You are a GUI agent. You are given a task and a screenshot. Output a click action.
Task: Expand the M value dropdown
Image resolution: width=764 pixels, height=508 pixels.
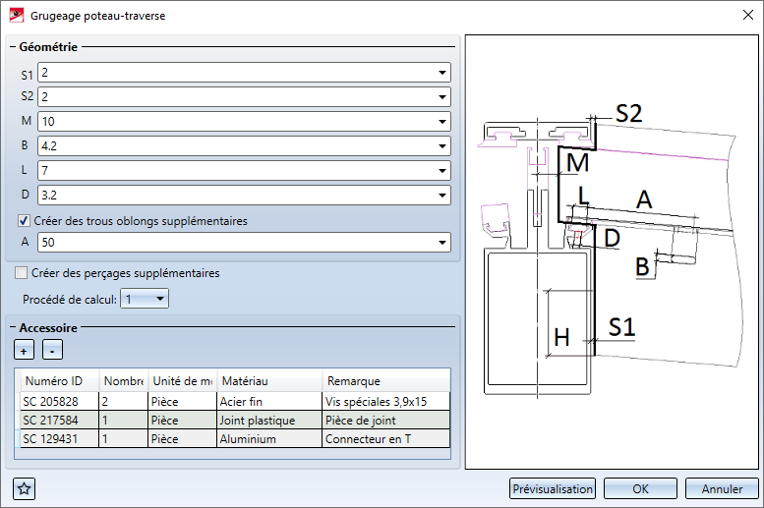point(441,122)
